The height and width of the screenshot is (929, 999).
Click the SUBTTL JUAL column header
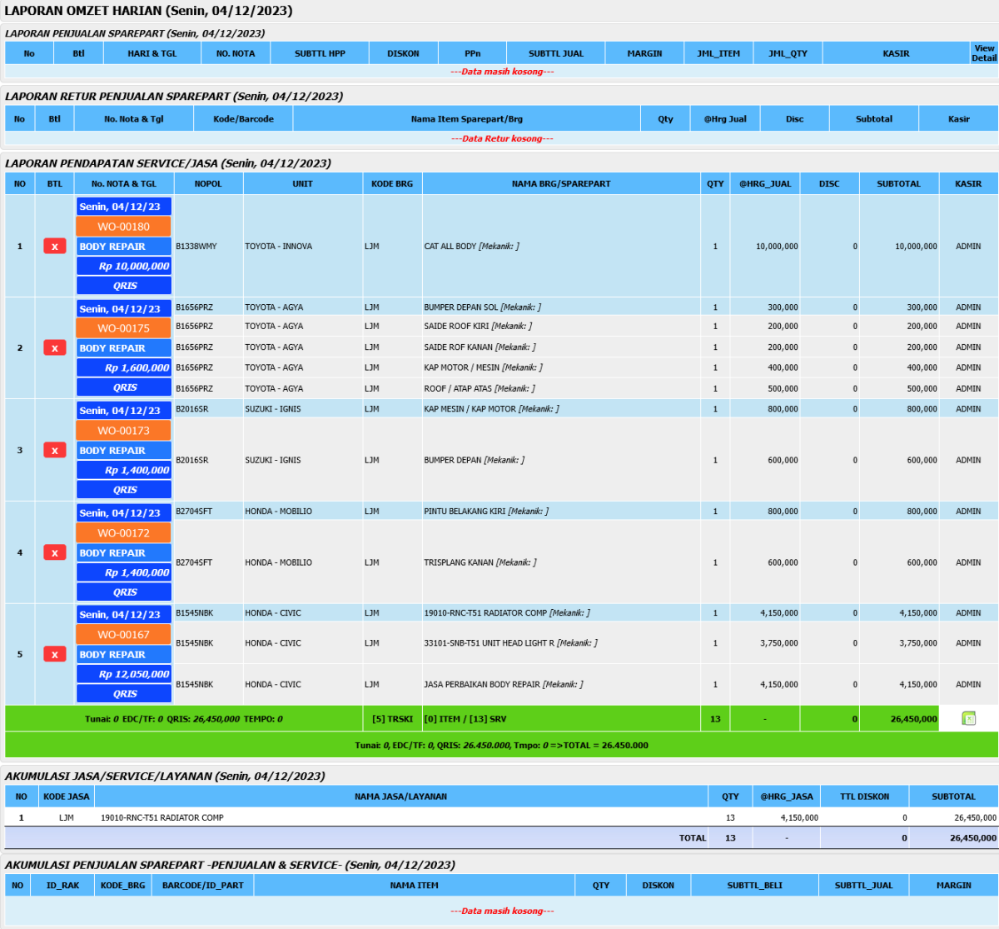(555, 53)
